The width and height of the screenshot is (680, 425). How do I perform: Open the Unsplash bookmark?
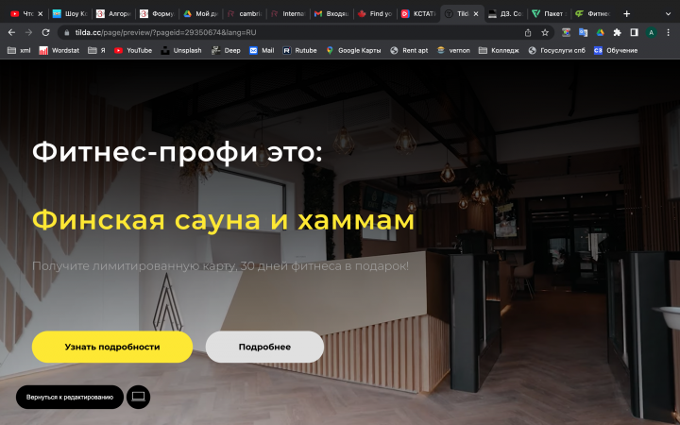pyautogui.click(x=180, y=50)
